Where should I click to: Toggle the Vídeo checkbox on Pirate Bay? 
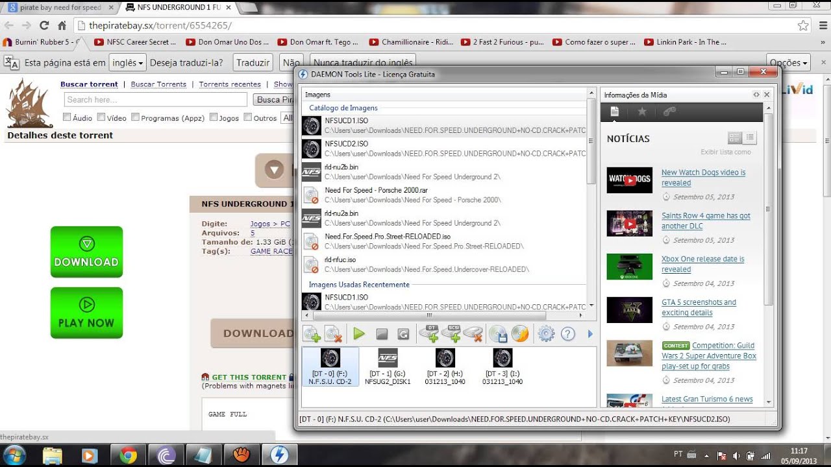(x=101, y=117)
